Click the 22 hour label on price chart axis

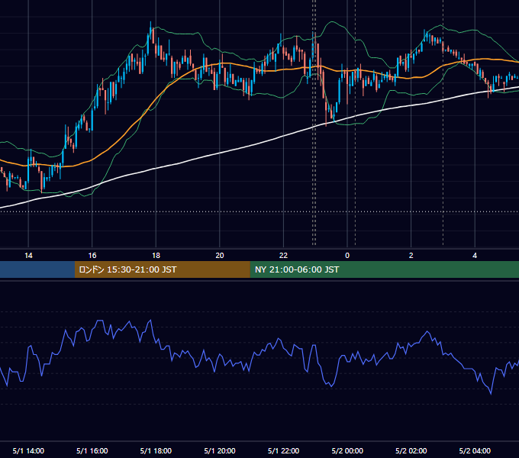[283, 256]
